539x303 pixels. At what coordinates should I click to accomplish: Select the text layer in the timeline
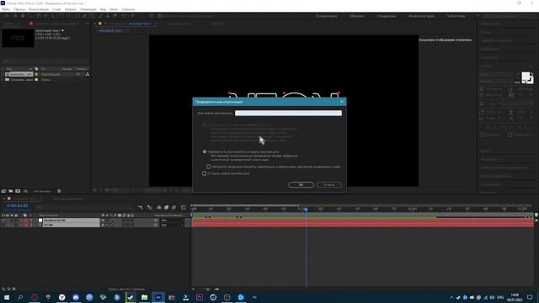click(x=71, y=225)
